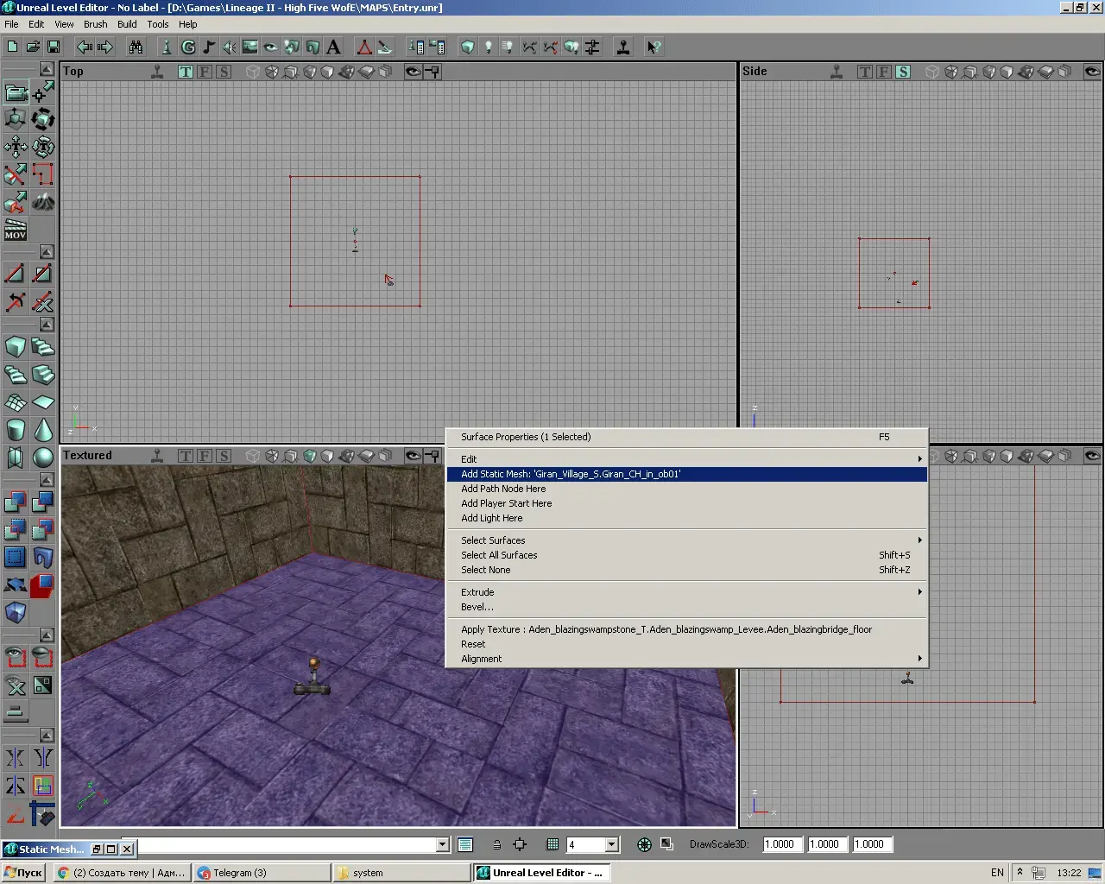Open the Texture Browser toolbar icon
1105x884 pixels.
tap(250, 47)
